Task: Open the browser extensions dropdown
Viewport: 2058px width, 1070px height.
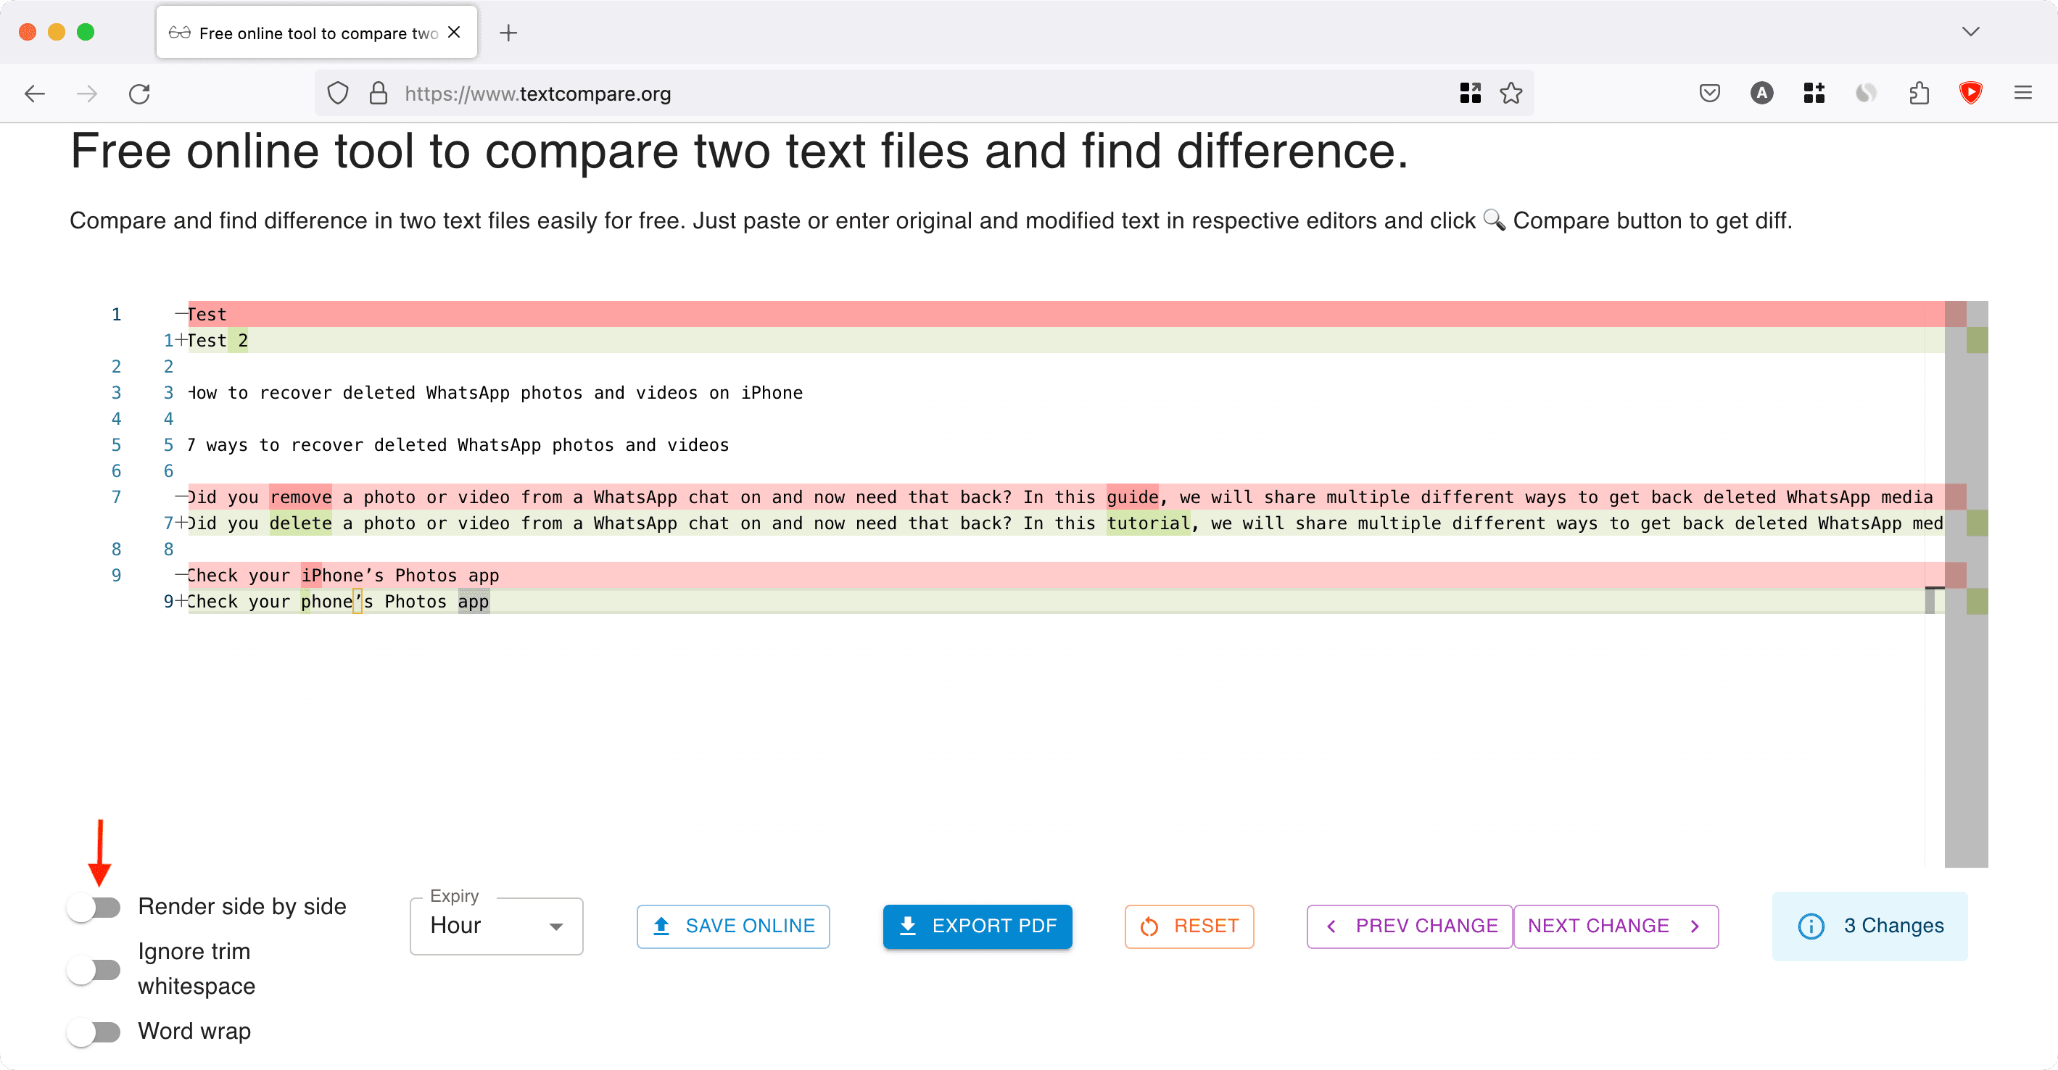Action: click(1922, 94)
